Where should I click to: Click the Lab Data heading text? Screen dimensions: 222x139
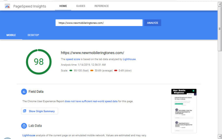(x=35, y=126)
